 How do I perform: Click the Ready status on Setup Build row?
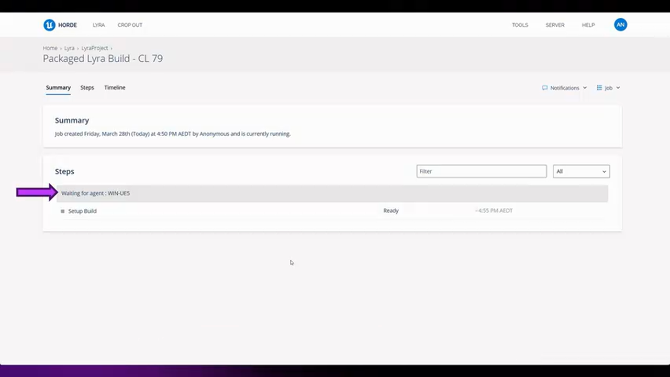click(390, 210)
